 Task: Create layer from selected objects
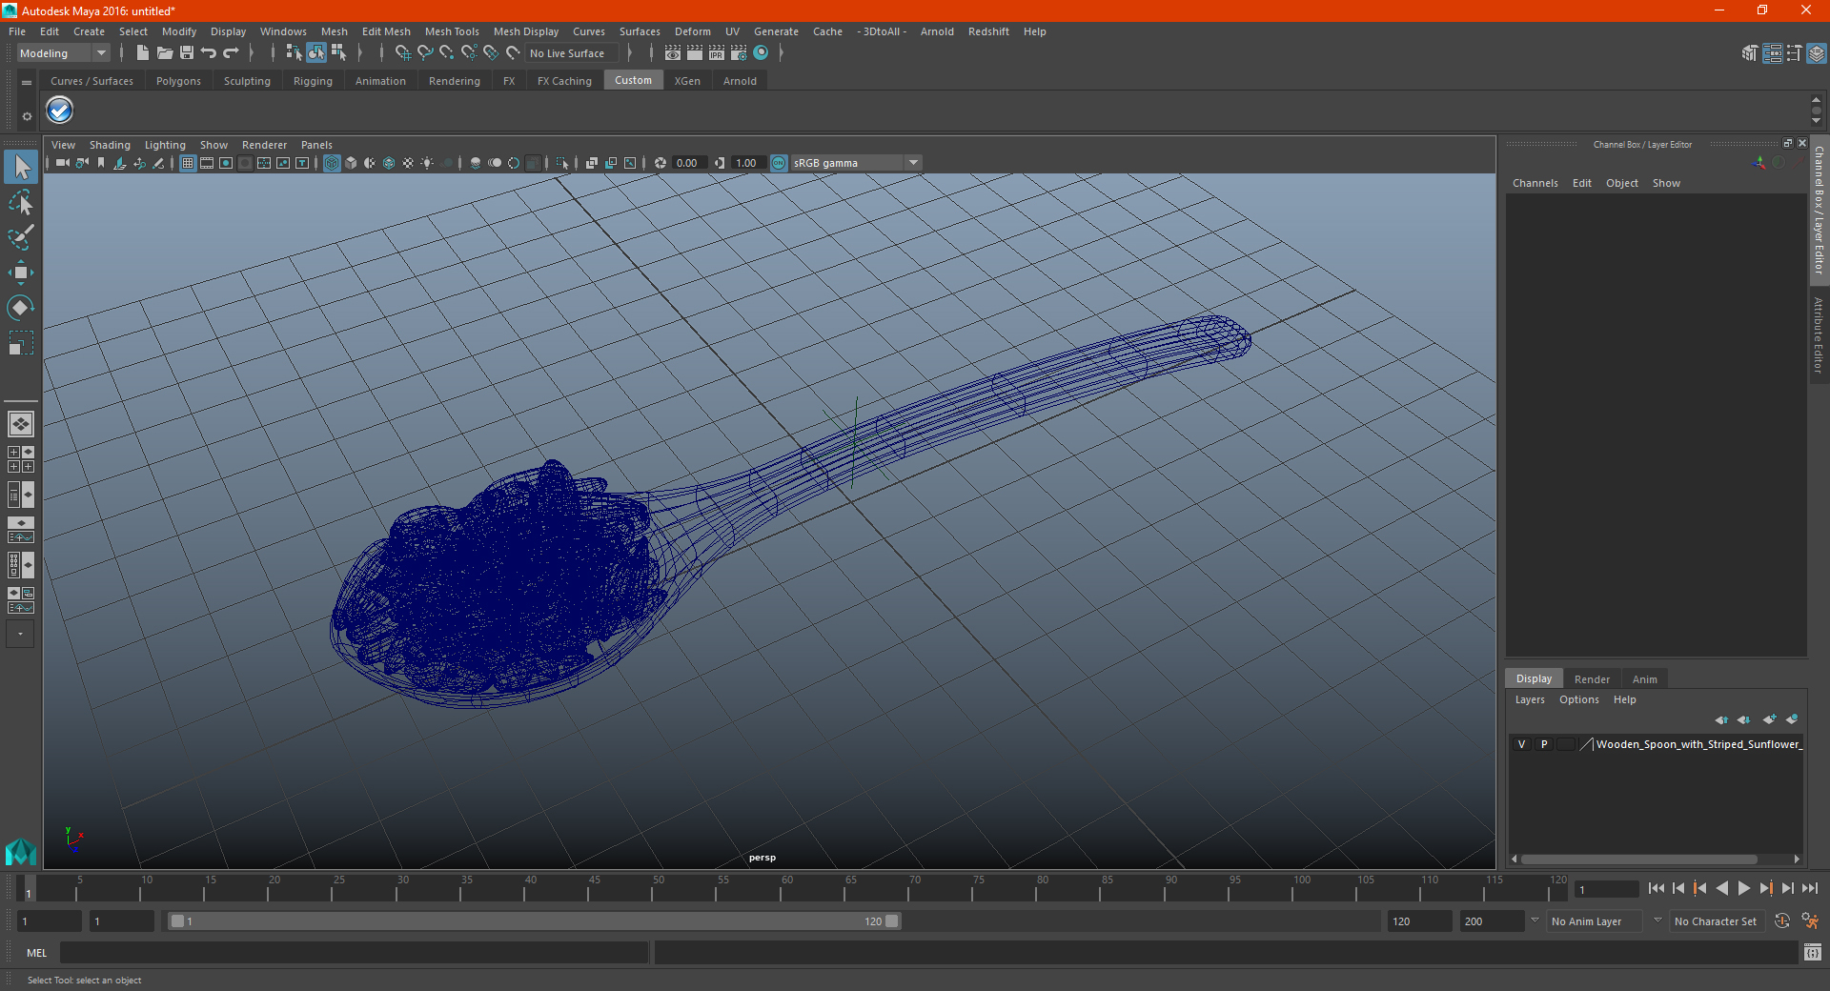1792,719
